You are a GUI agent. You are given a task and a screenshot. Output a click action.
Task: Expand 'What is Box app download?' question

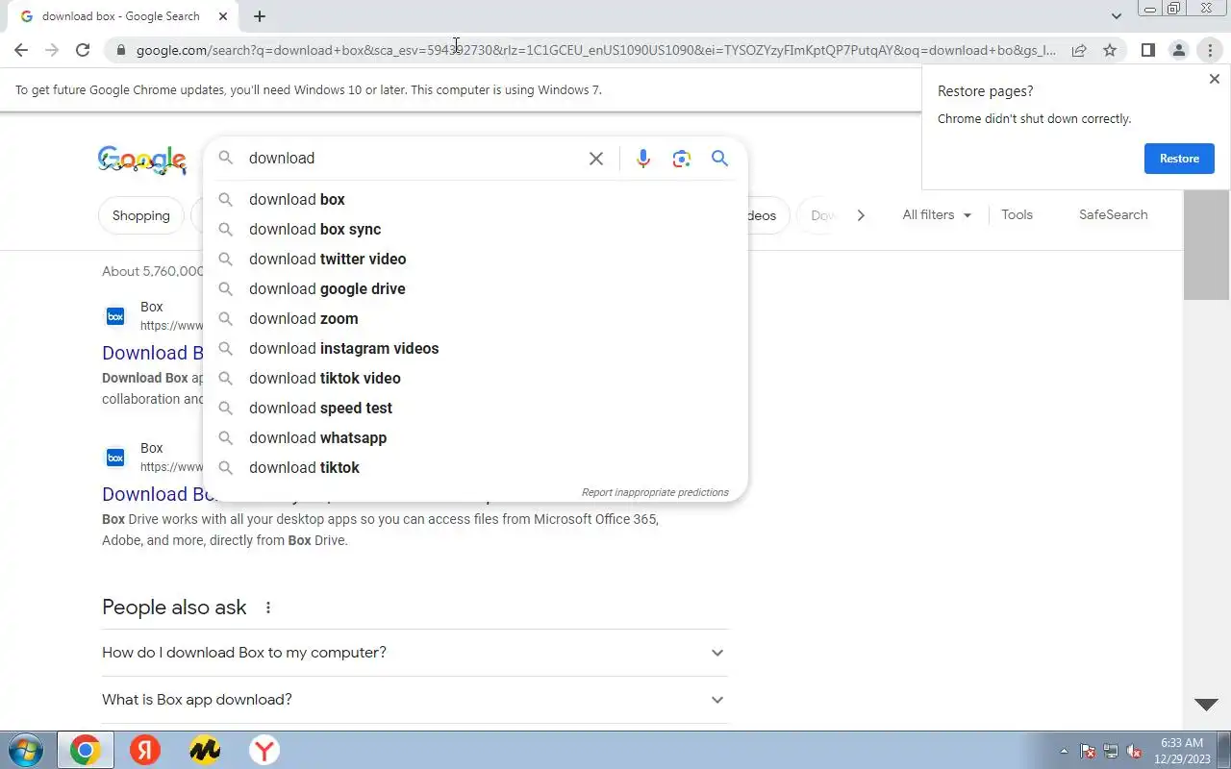click(415, 700)
